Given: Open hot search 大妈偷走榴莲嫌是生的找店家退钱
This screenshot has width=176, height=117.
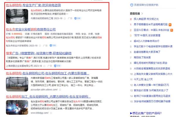Looking at the screenshot, I should (152, 68).
